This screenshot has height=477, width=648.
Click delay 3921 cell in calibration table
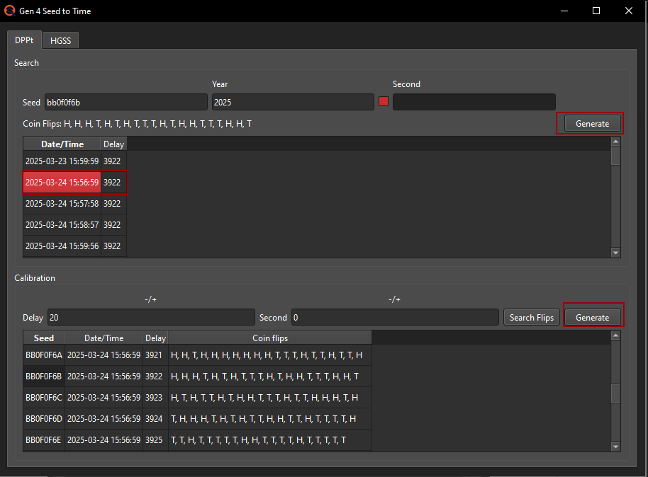[155, 355]
